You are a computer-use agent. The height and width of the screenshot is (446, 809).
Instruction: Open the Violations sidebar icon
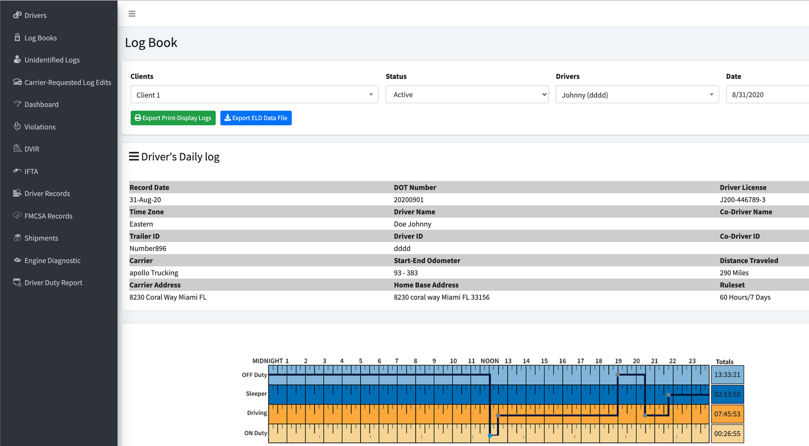17,126
